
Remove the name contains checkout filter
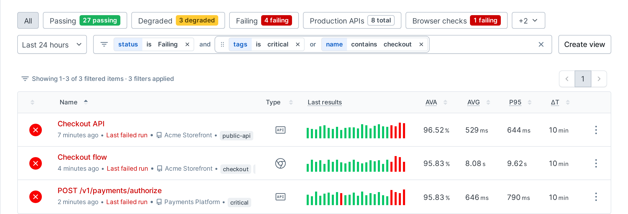[x=421, y=44]
